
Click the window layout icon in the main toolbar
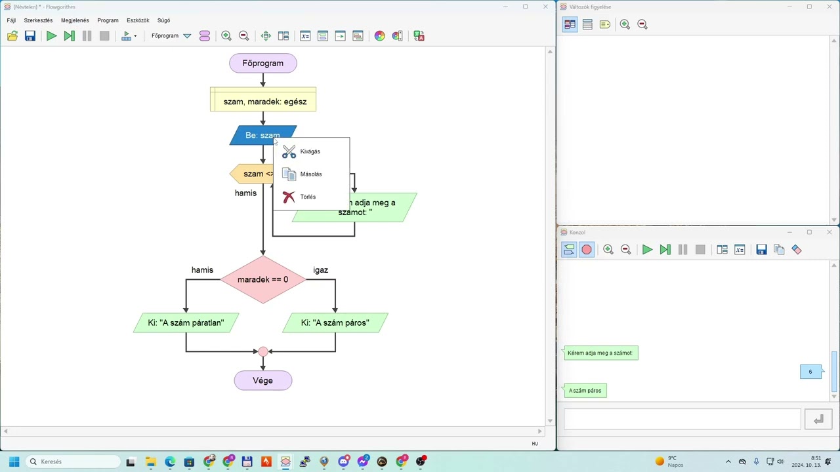coord(283,36)
